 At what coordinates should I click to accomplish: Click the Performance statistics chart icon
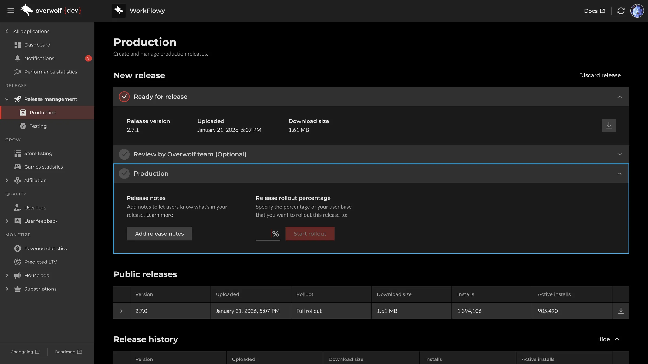[x=18, y=72]
